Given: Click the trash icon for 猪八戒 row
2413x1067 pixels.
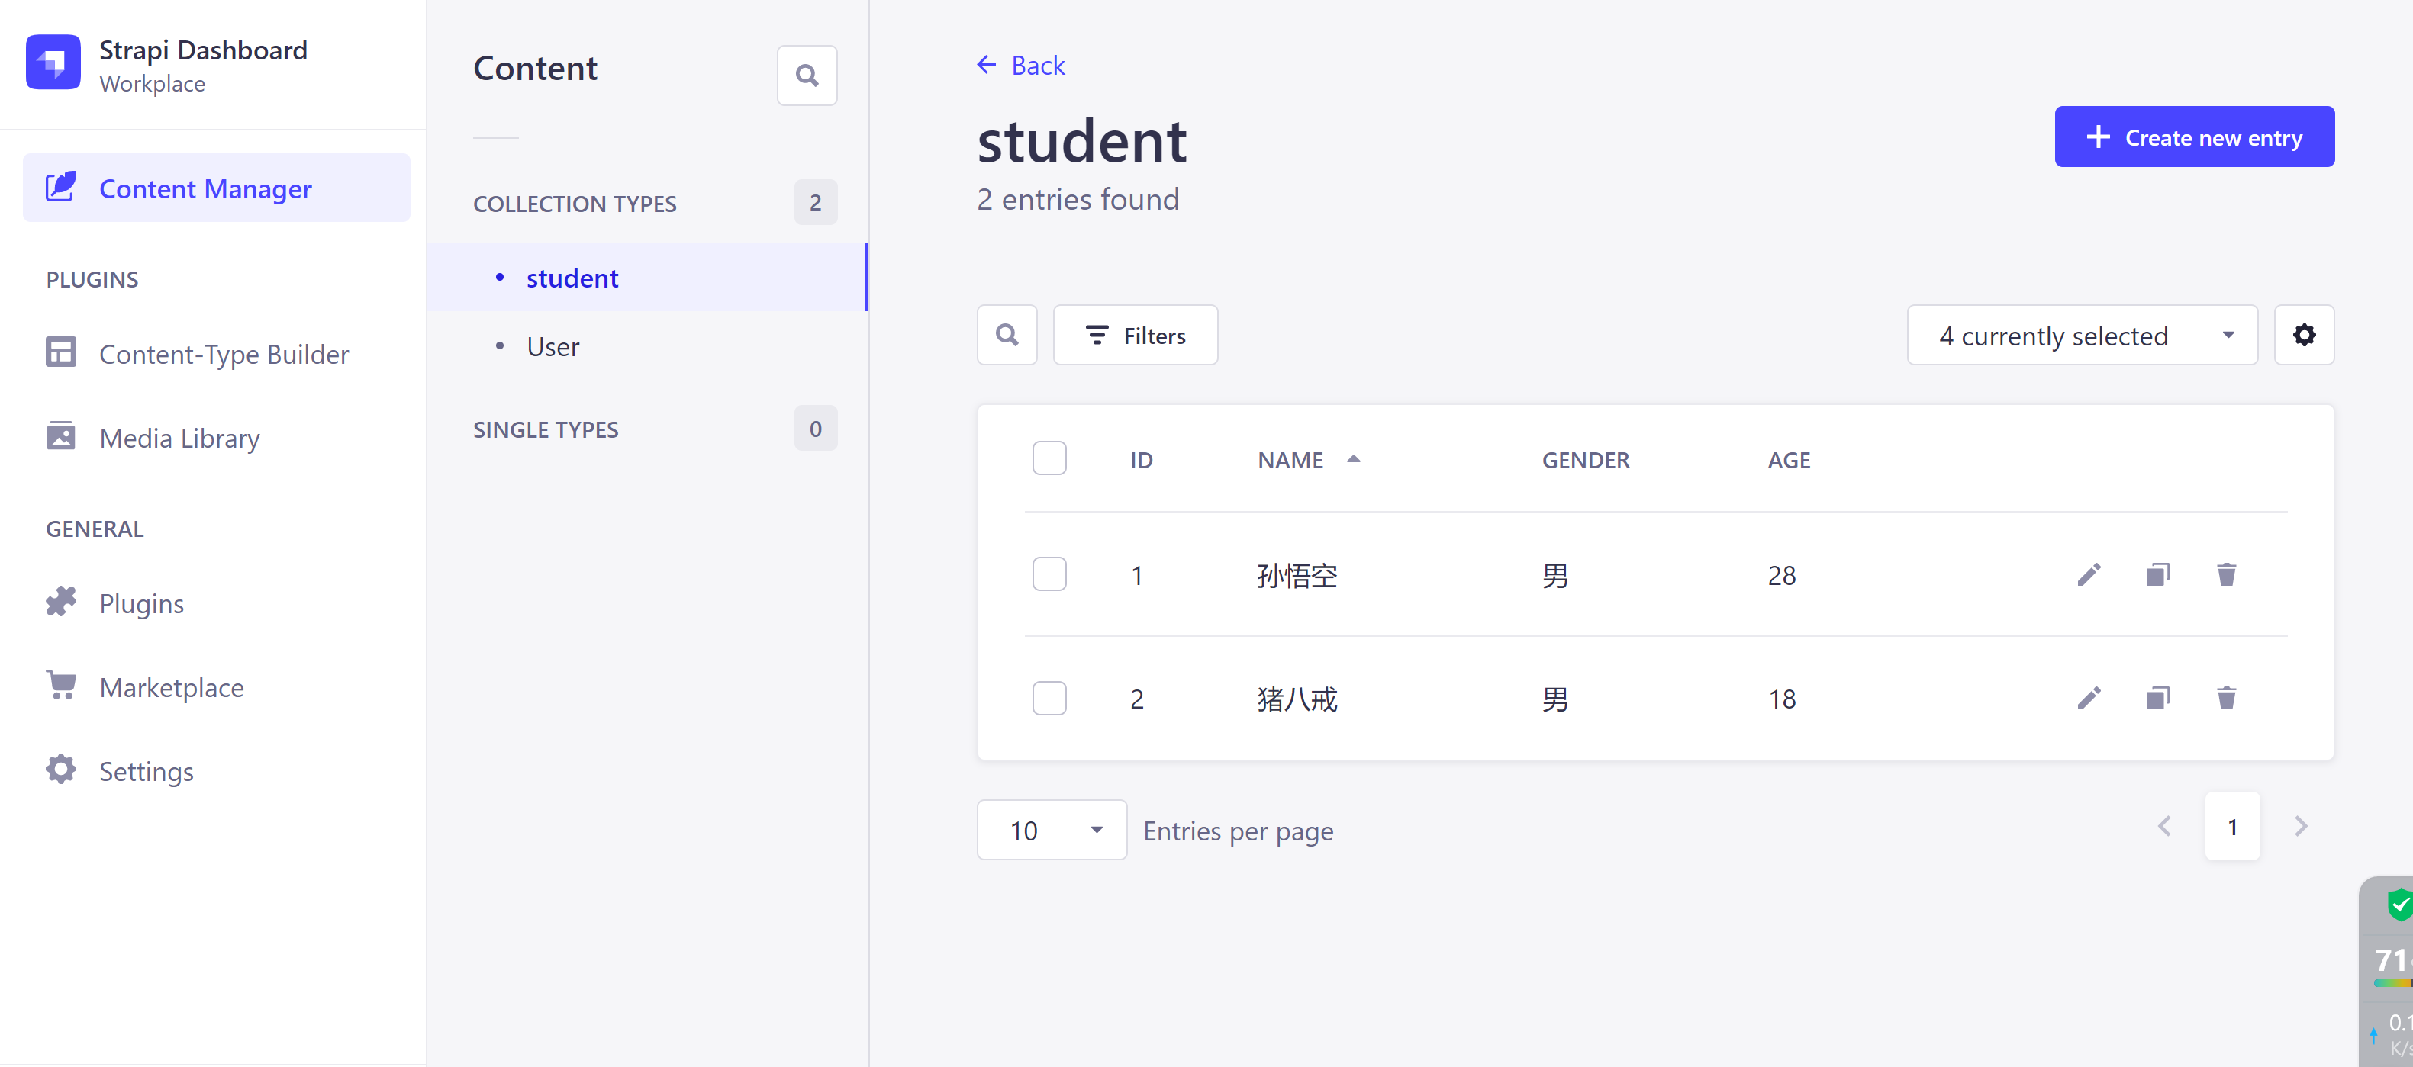Looking at the screenshot, I should 2226,698.
